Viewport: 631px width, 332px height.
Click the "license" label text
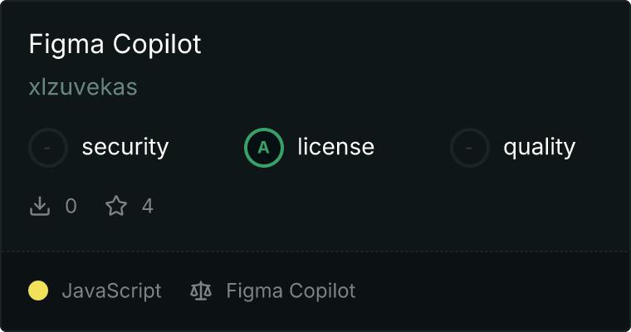coord(335,148)
